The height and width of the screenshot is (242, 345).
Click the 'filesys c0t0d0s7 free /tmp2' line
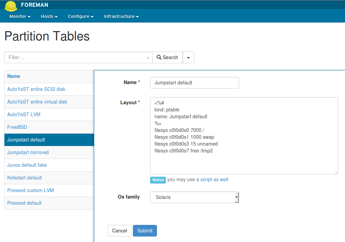coord(184,151)
